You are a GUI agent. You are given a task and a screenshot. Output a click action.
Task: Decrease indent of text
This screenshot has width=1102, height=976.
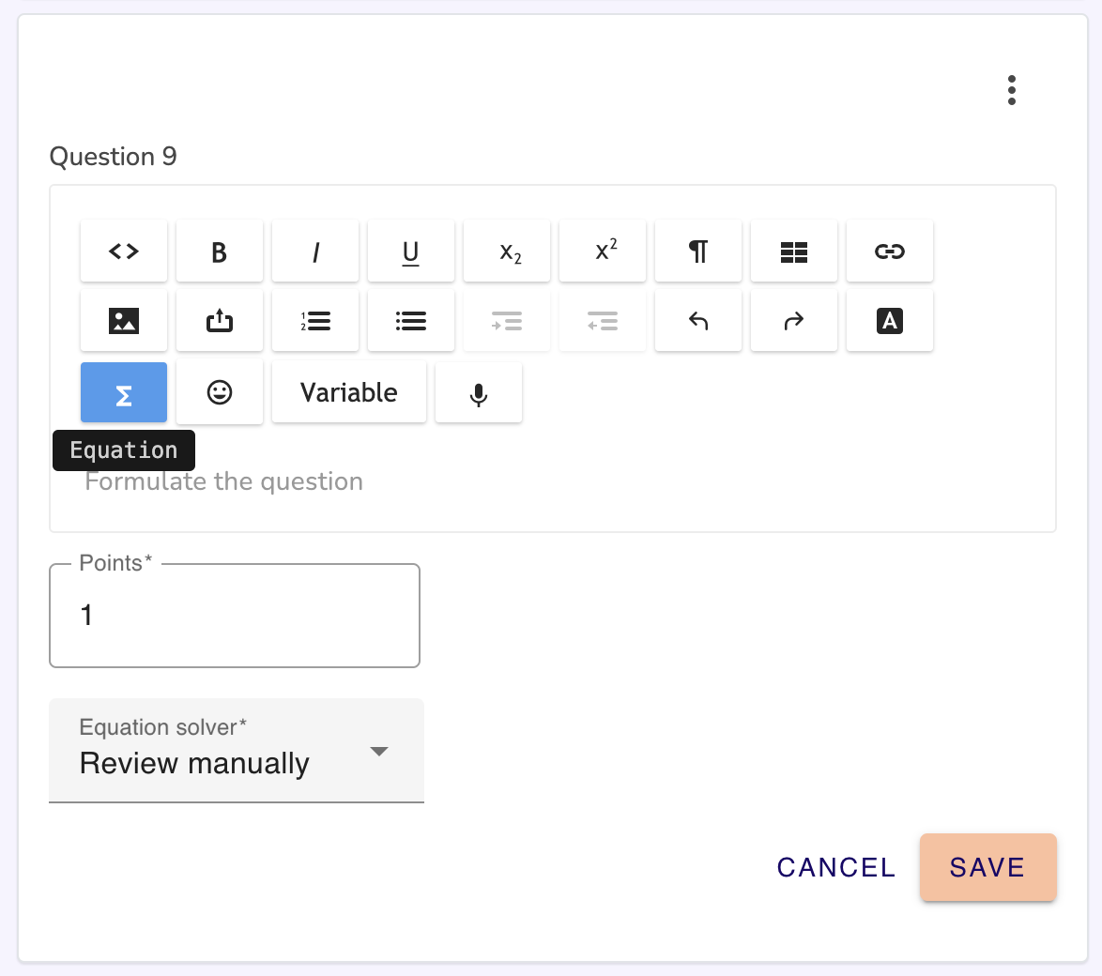click(x=603, y=321)
